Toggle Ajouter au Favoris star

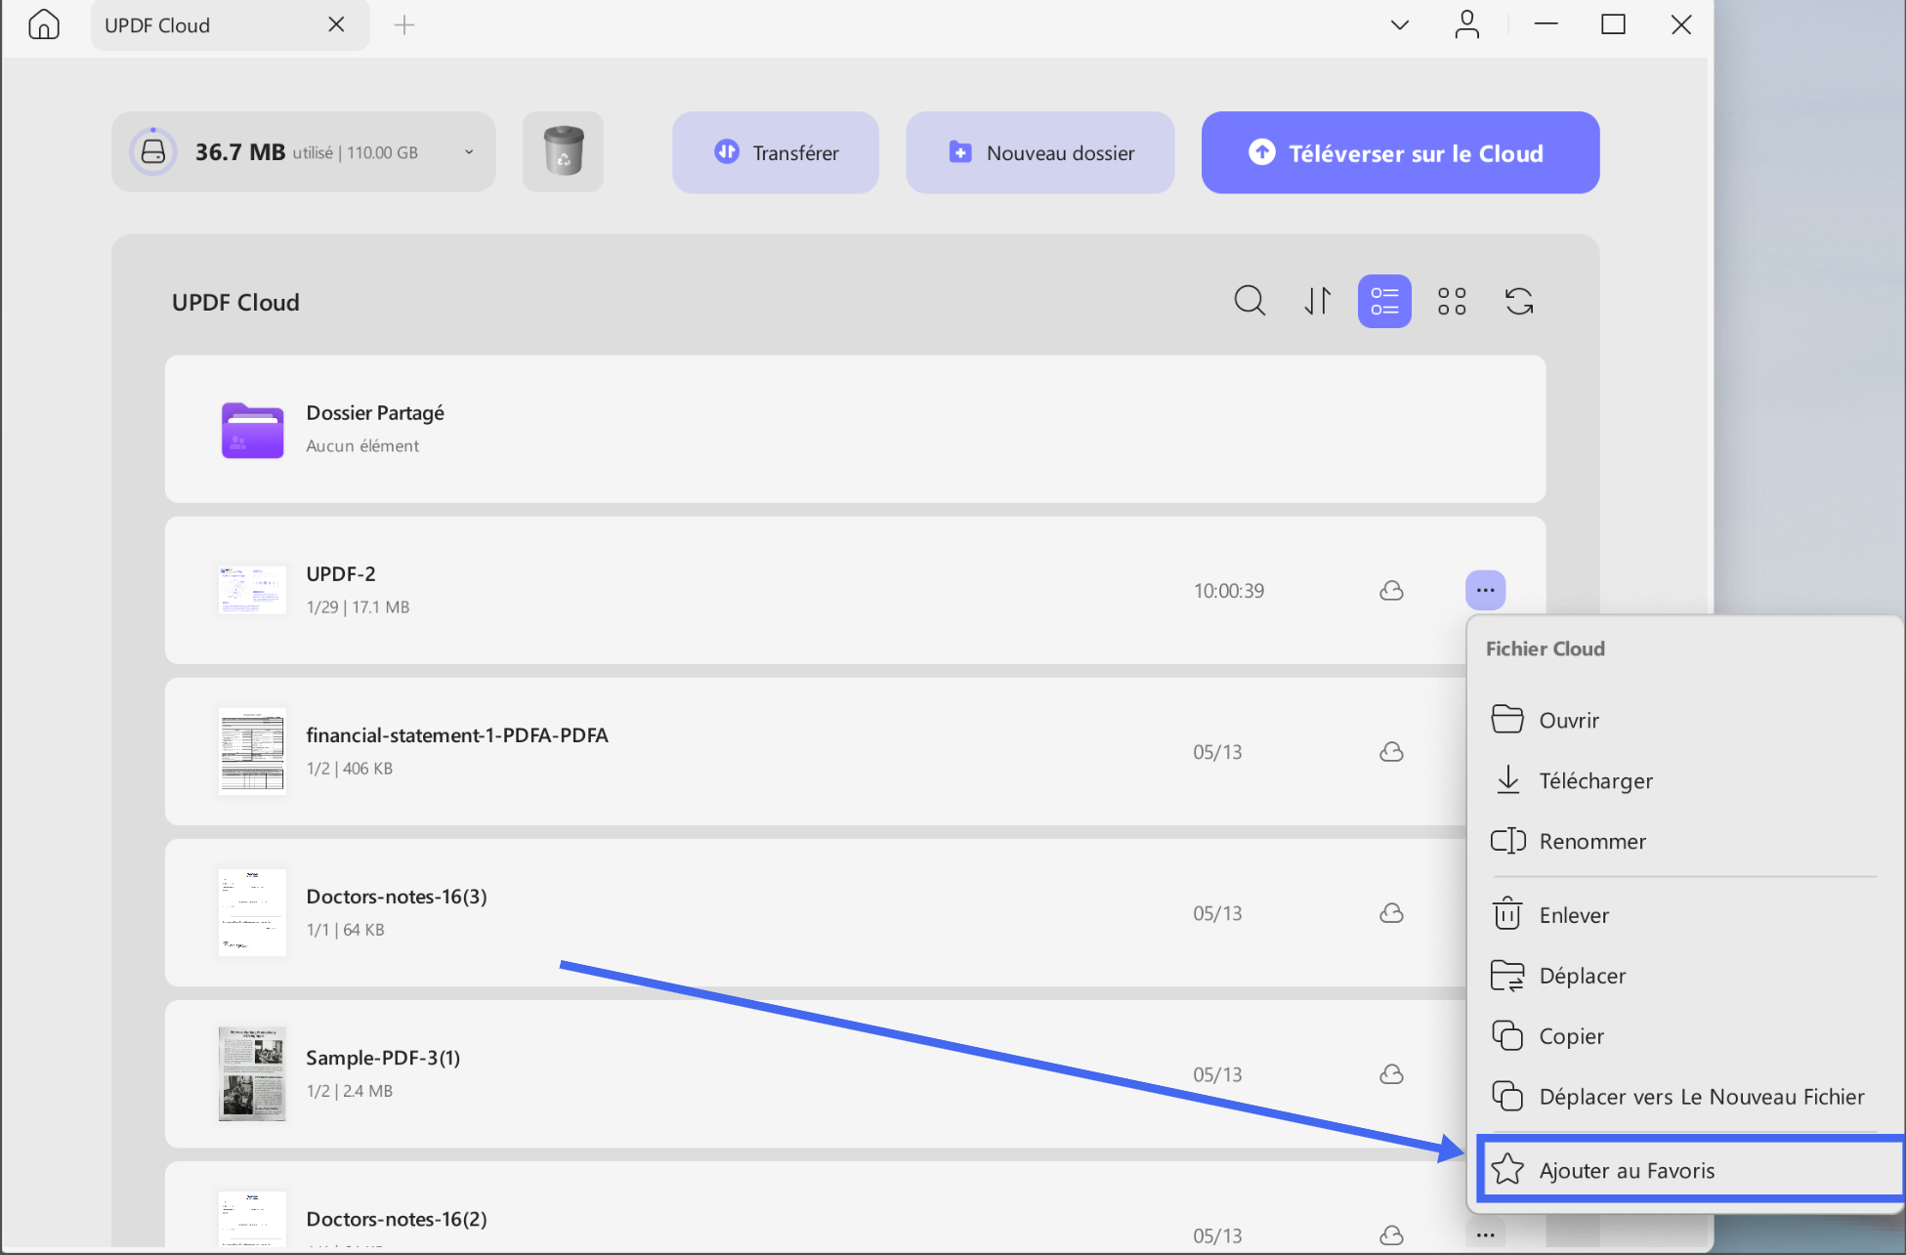point(1507,1169)
